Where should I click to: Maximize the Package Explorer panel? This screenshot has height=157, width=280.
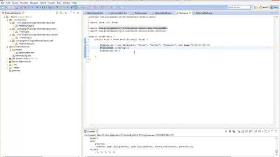pos(78,13)
